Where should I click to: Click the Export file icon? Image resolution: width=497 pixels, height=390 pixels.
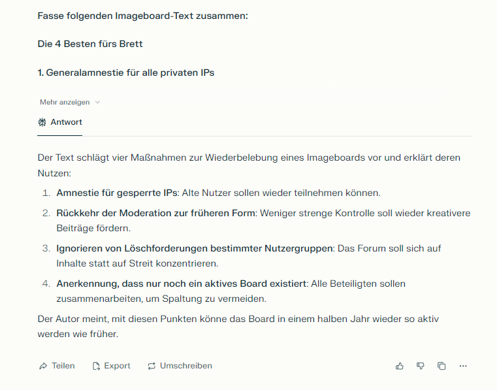96,366
